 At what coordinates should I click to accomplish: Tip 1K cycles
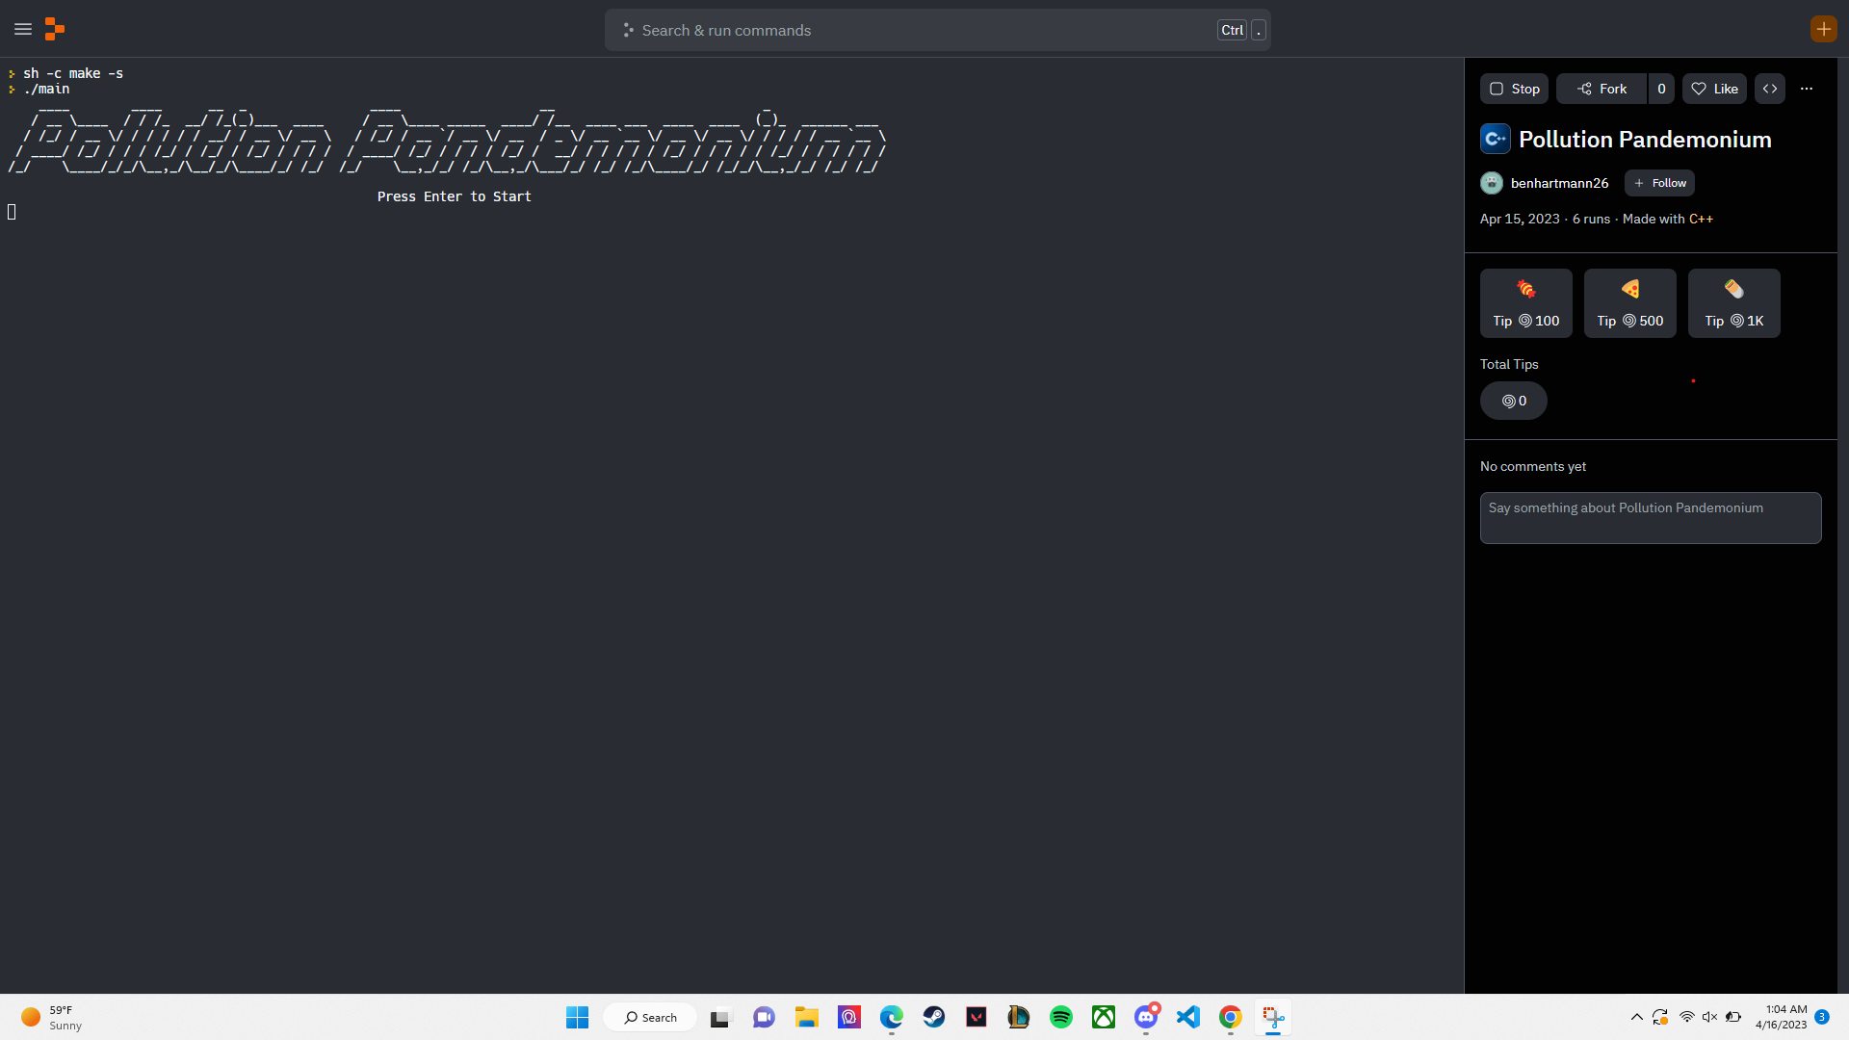1733,303
